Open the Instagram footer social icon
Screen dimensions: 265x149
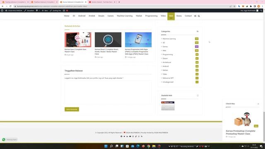(x=133, y=136)
